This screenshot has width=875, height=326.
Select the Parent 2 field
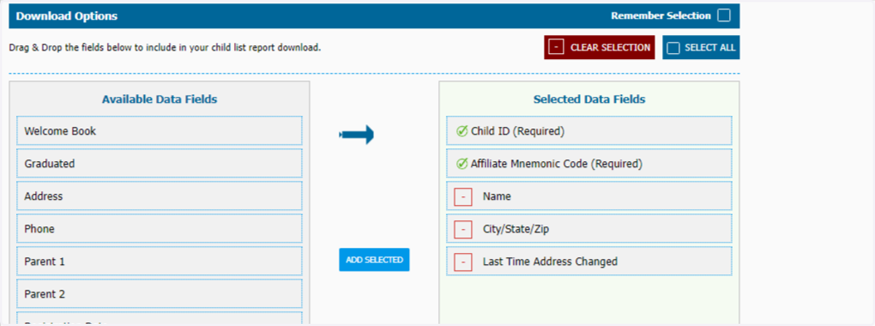click(159, 294)
